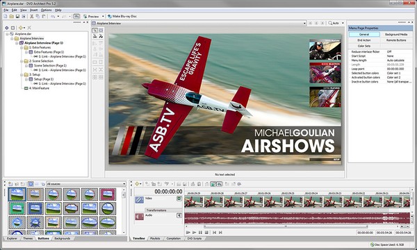The image size is (417, 250).
Task: Select Setup (Page 1) tree item
Action: [44, 79]
